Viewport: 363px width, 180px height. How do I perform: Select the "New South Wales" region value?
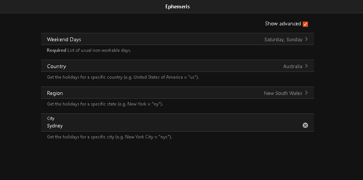coord(283,93)
